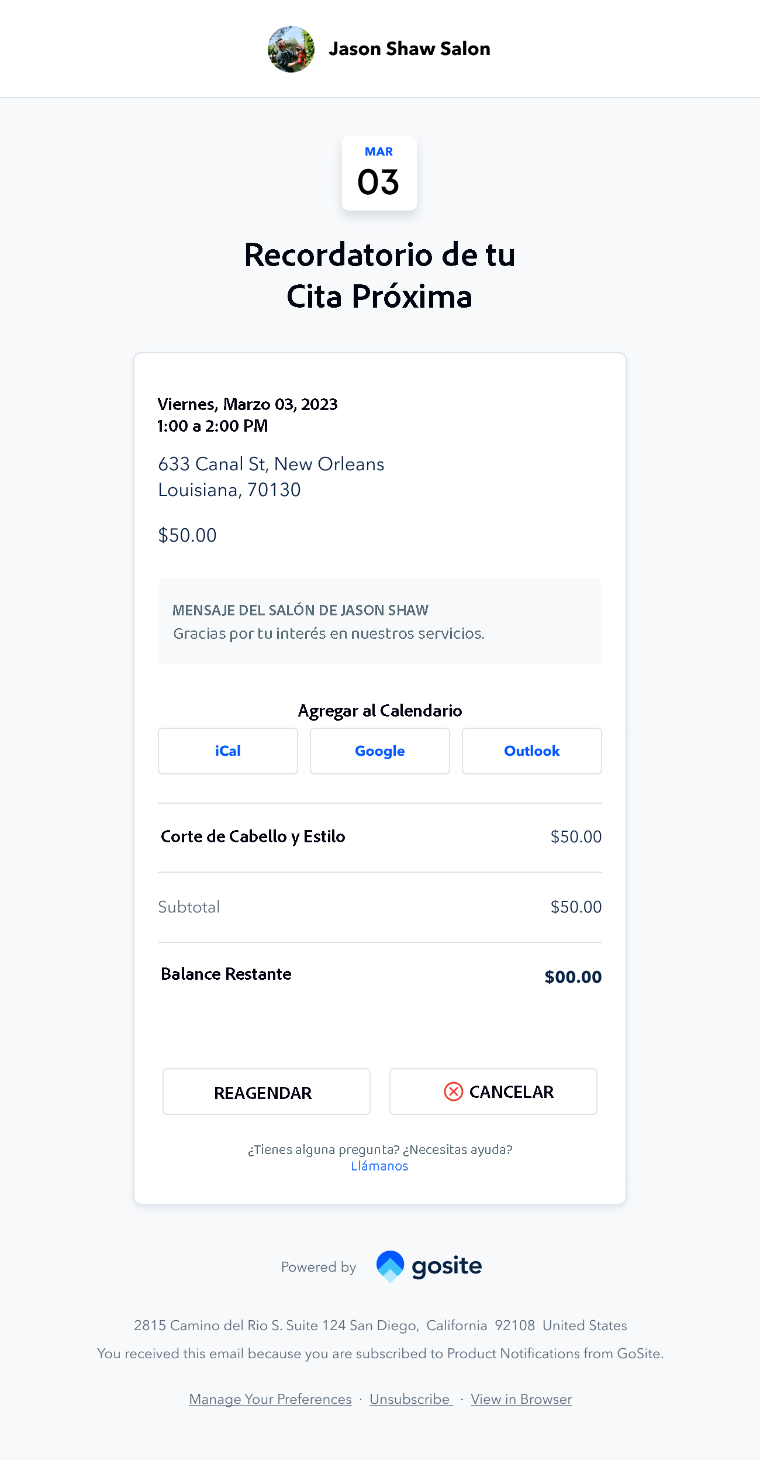760x1460 pixels.
Task: Click the Recordatorio de tu Cita Próxima heading
Action: 379,275
